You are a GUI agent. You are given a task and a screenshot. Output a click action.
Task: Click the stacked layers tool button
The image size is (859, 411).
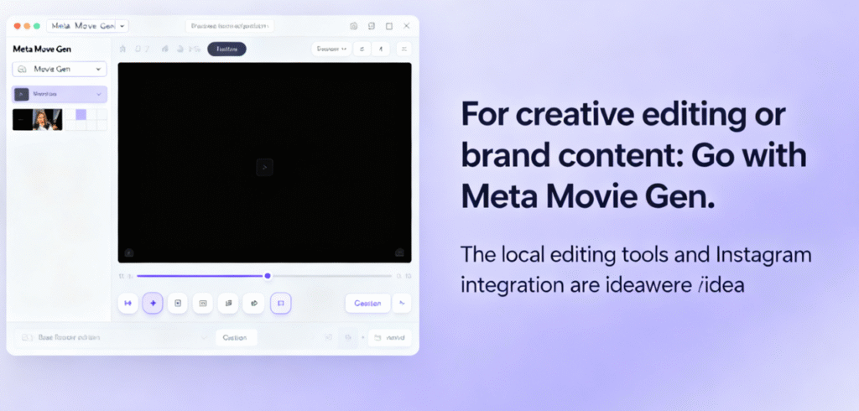pyautogui.click(x=227, y=303)
